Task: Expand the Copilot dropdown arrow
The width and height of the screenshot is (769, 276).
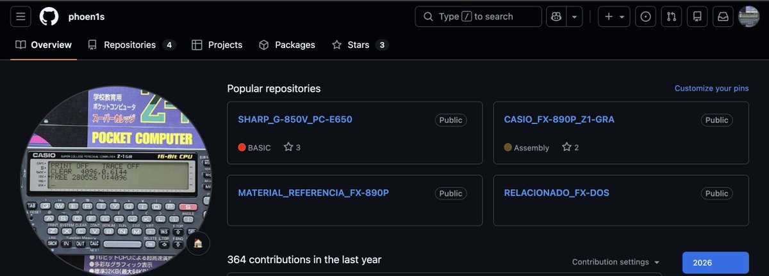Action: click(x=575, y=17)
